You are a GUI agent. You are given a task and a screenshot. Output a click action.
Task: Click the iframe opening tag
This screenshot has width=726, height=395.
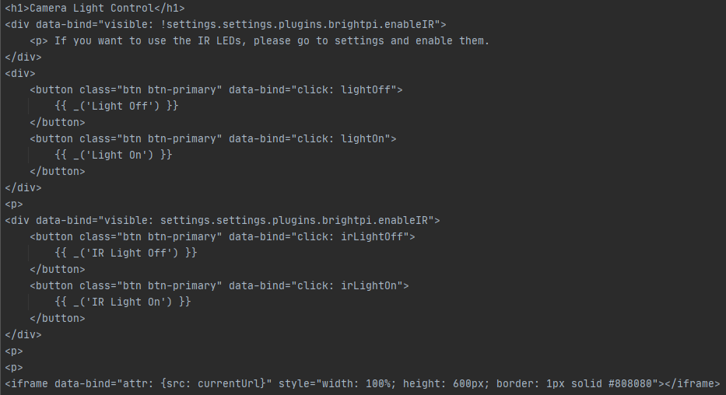pyautogui.click(x=26, y=384)
